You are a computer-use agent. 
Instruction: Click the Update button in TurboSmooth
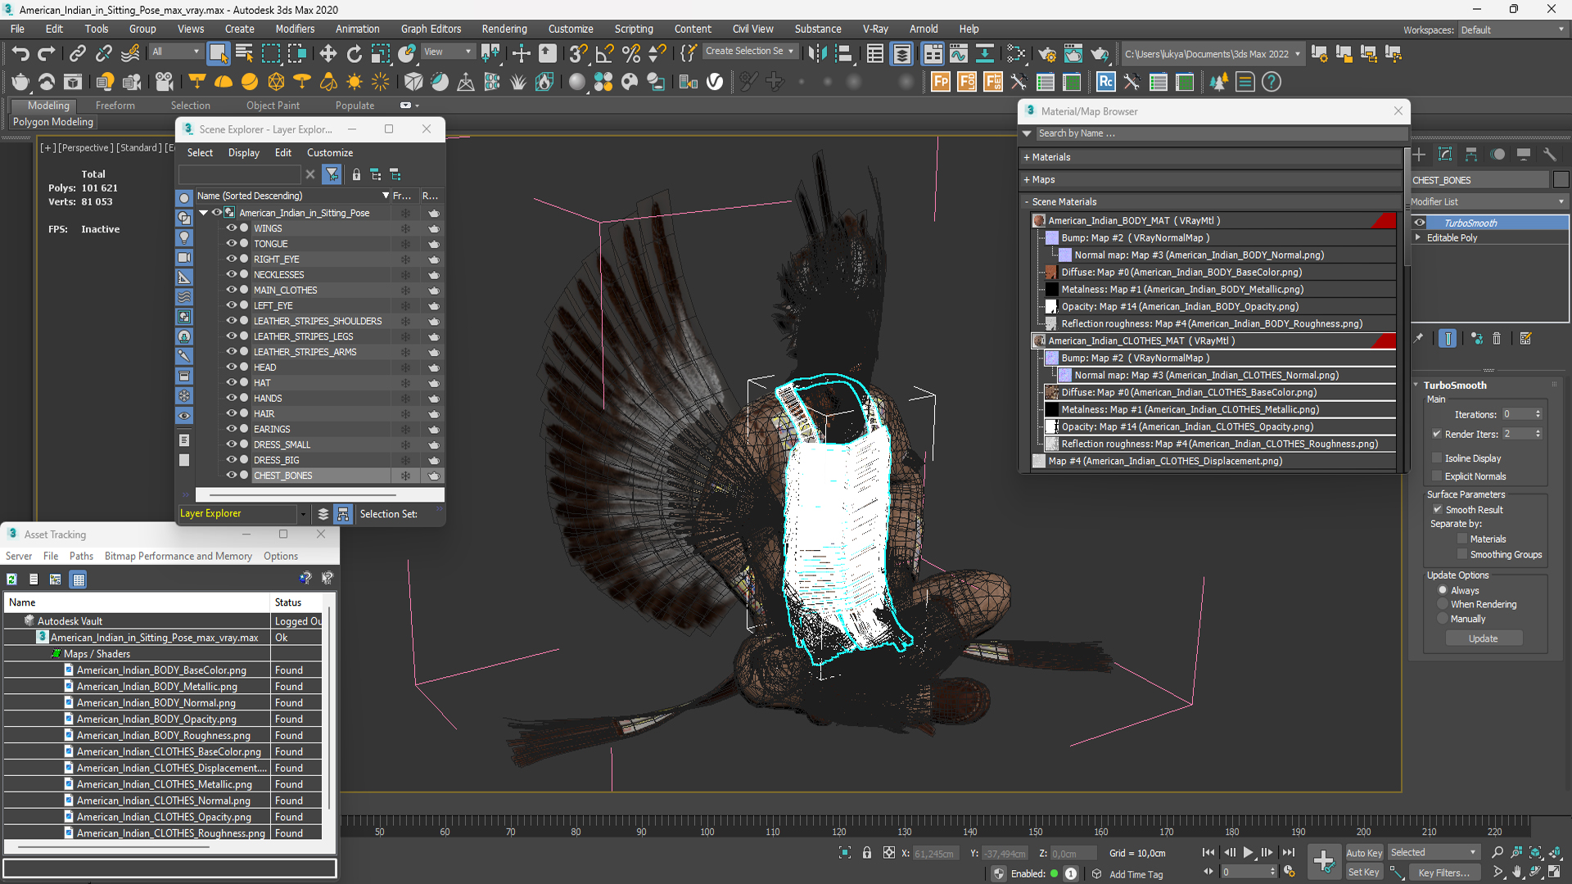click(1483, 638)
